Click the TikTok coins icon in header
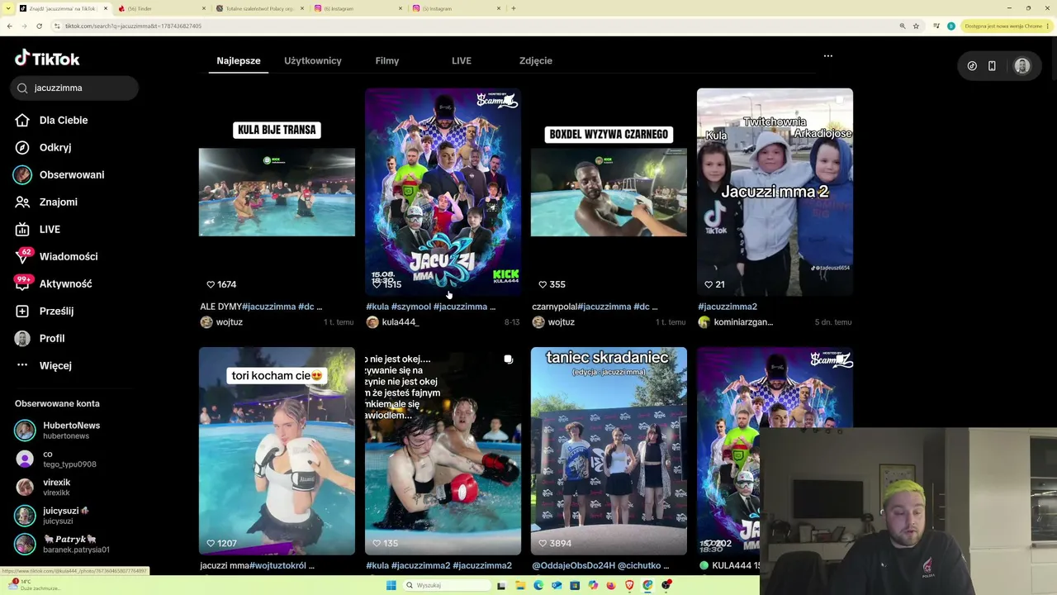This screenshot has height=595, width=1057. pos(972,66)
